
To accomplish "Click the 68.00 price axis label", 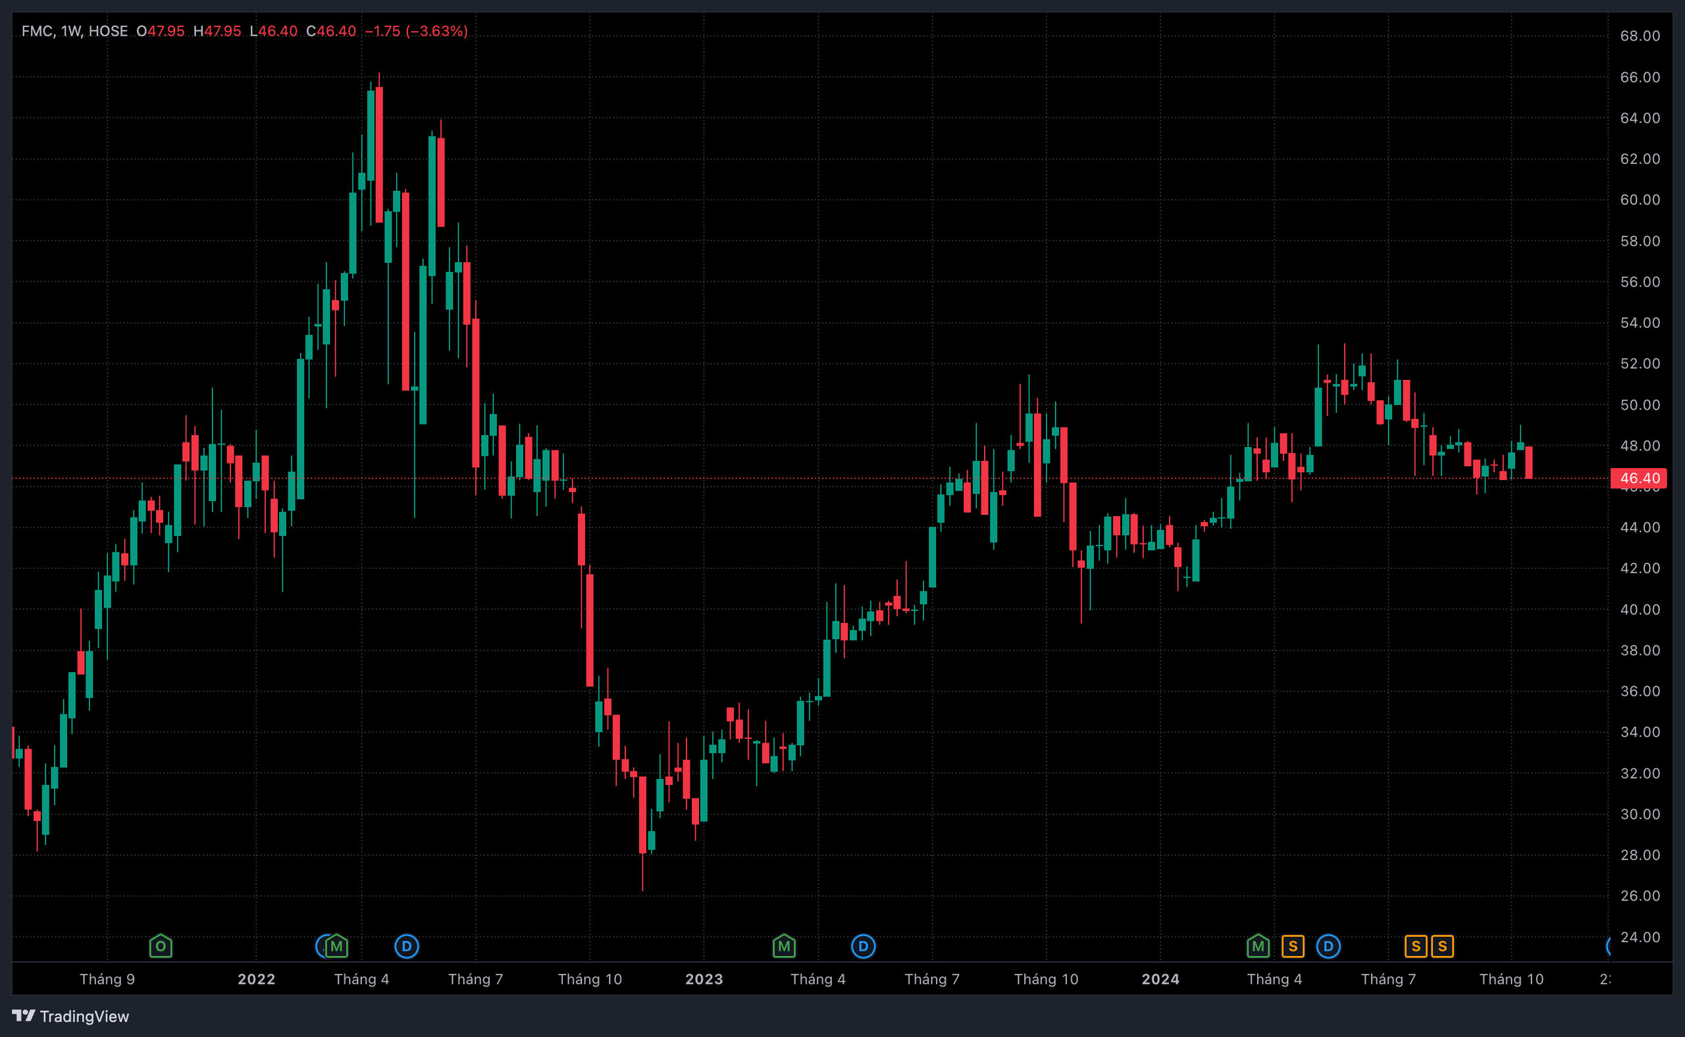I will click(1640, 36).
